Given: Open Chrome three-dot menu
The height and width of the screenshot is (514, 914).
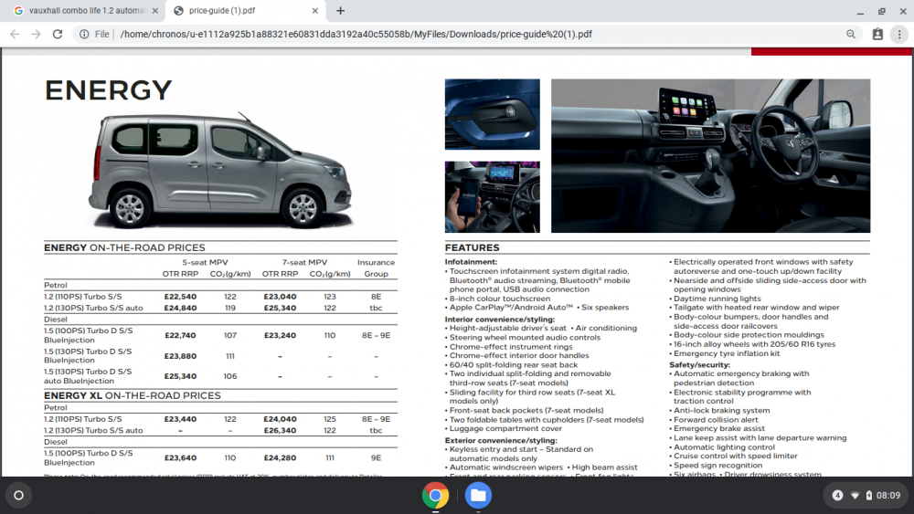Looking at the screenshot, I should click(899, 35).
